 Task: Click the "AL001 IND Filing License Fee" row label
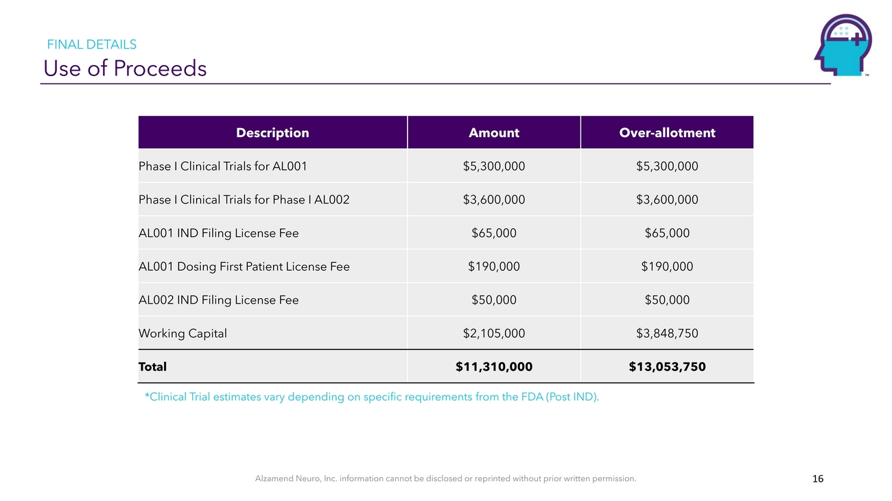click(218, 233)
